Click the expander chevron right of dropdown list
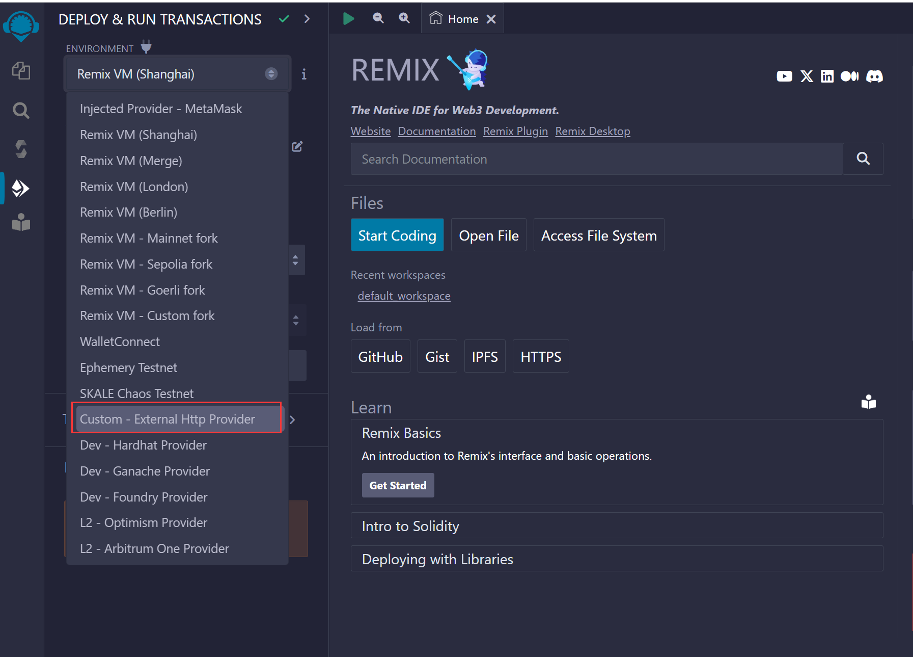This screenshot has height=657, width=913. pyautogui.click(x=292, y=420)
